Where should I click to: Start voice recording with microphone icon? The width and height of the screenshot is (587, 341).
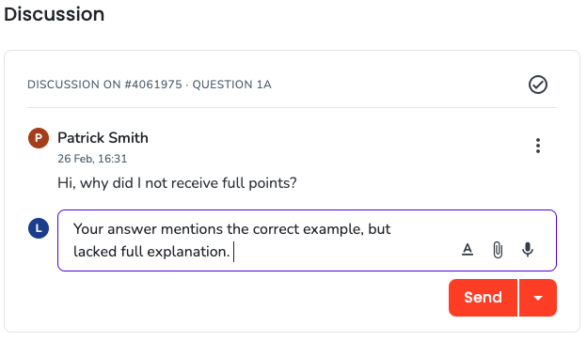pos(528,250)
